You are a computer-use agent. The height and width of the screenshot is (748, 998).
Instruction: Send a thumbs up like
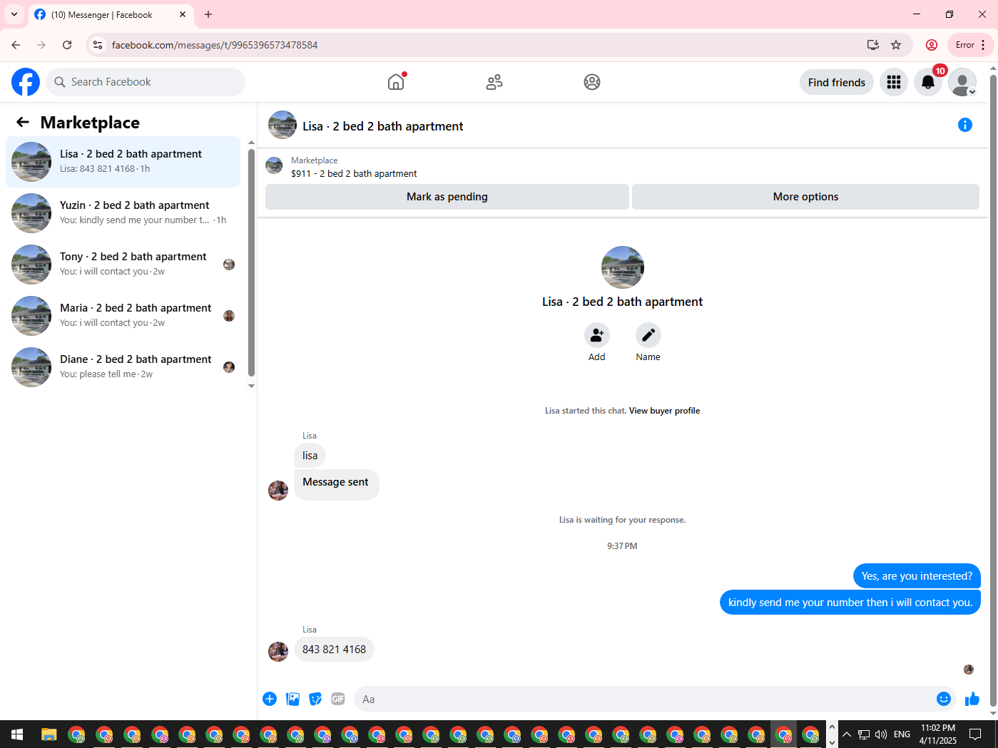[972, 699]
